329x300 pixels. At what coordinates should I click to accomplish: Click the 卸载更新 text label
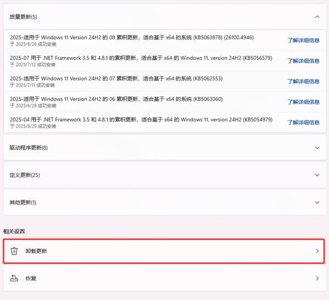tap(36, 251)
